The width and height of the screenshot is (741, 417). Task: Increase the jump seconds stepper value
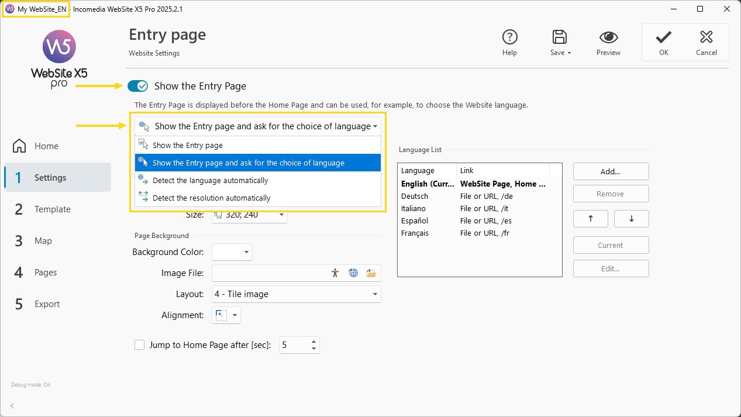314,342
